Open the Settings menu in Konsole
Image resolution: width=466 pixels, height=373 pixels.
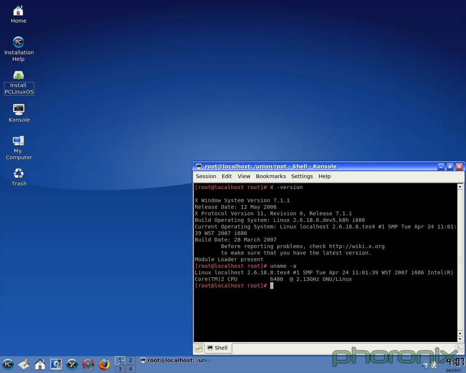point(302,176)
